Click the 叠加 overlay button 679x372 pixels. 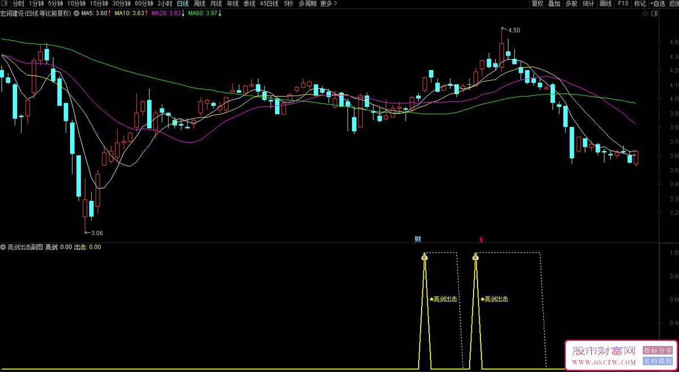point(555,3)
